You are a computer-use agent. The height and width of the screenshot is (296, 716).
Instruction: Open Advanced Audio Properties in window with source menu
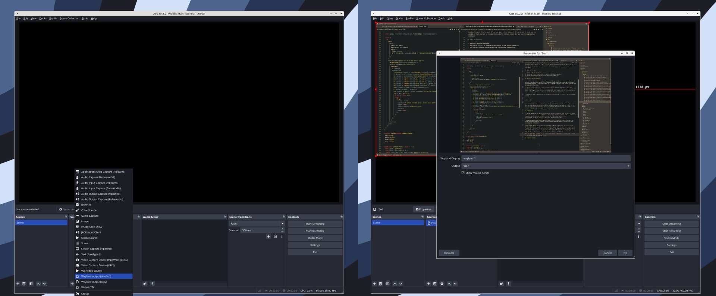[x=145, y=284]
